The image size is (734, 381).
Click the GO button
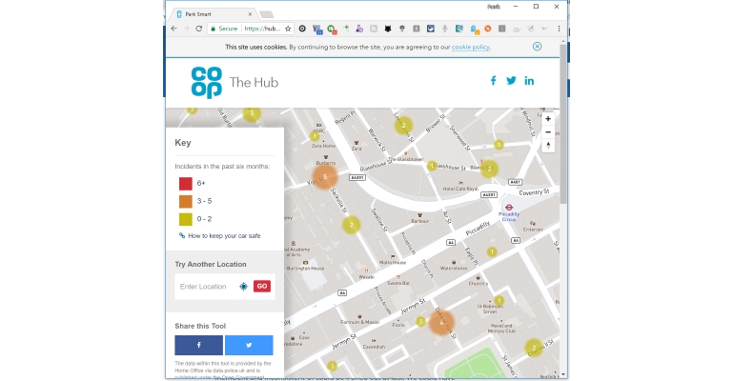[262, 286]
